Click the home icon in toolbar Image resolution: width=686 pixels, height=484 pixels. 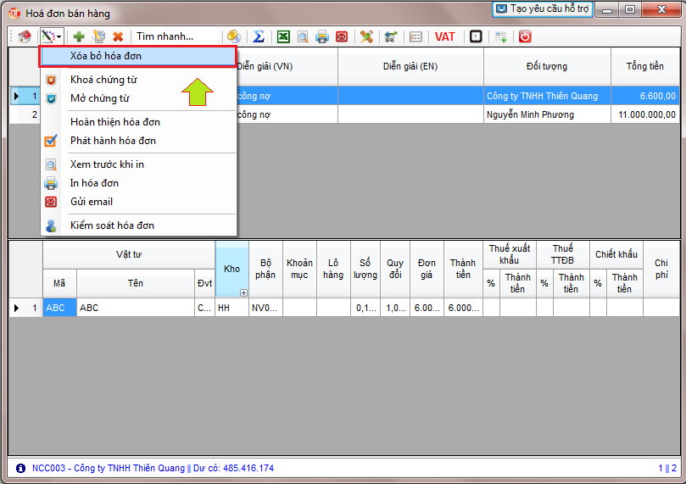[x=25, y=36]
